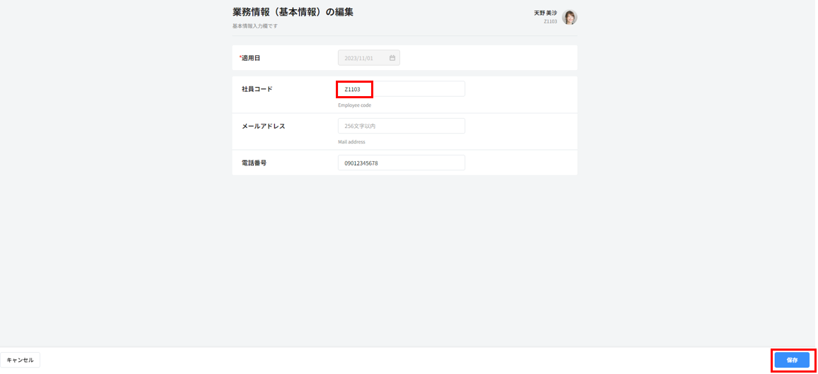Viewport: 818px width, 374px height.
Task: Click the user name 天野 美沙
Action: pyautogui.click(x=545, y=13)
